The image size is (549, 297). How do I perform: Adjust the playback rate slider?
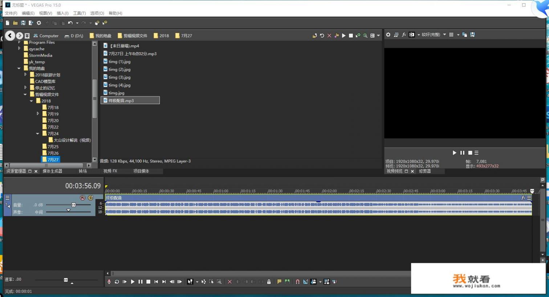[66, 280]
